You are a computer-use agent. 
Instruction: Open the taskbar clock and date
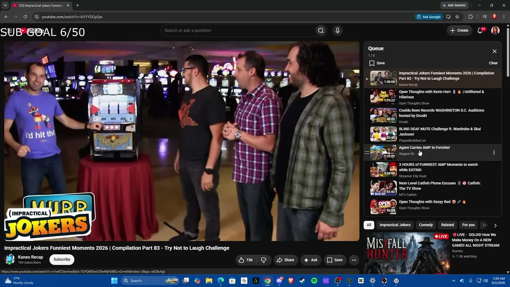[498, 281]
